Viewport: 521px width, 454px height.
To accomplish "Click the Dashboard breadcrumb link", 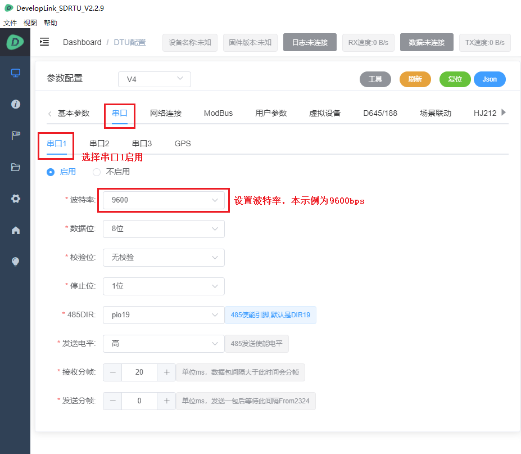I will click(x=82, y=42).
